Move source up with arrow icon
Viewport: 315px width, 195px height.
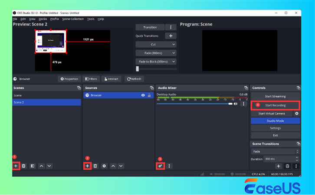[x=113, y=166]
